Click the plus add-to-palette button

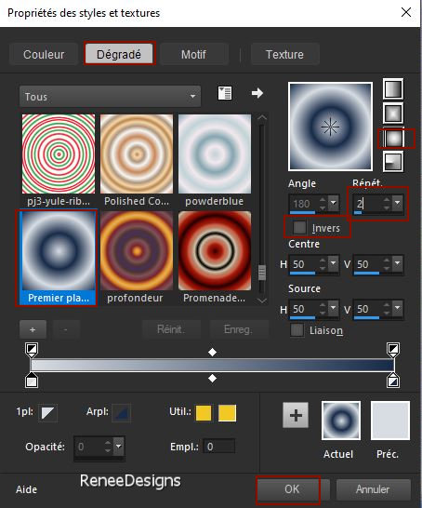296,415
